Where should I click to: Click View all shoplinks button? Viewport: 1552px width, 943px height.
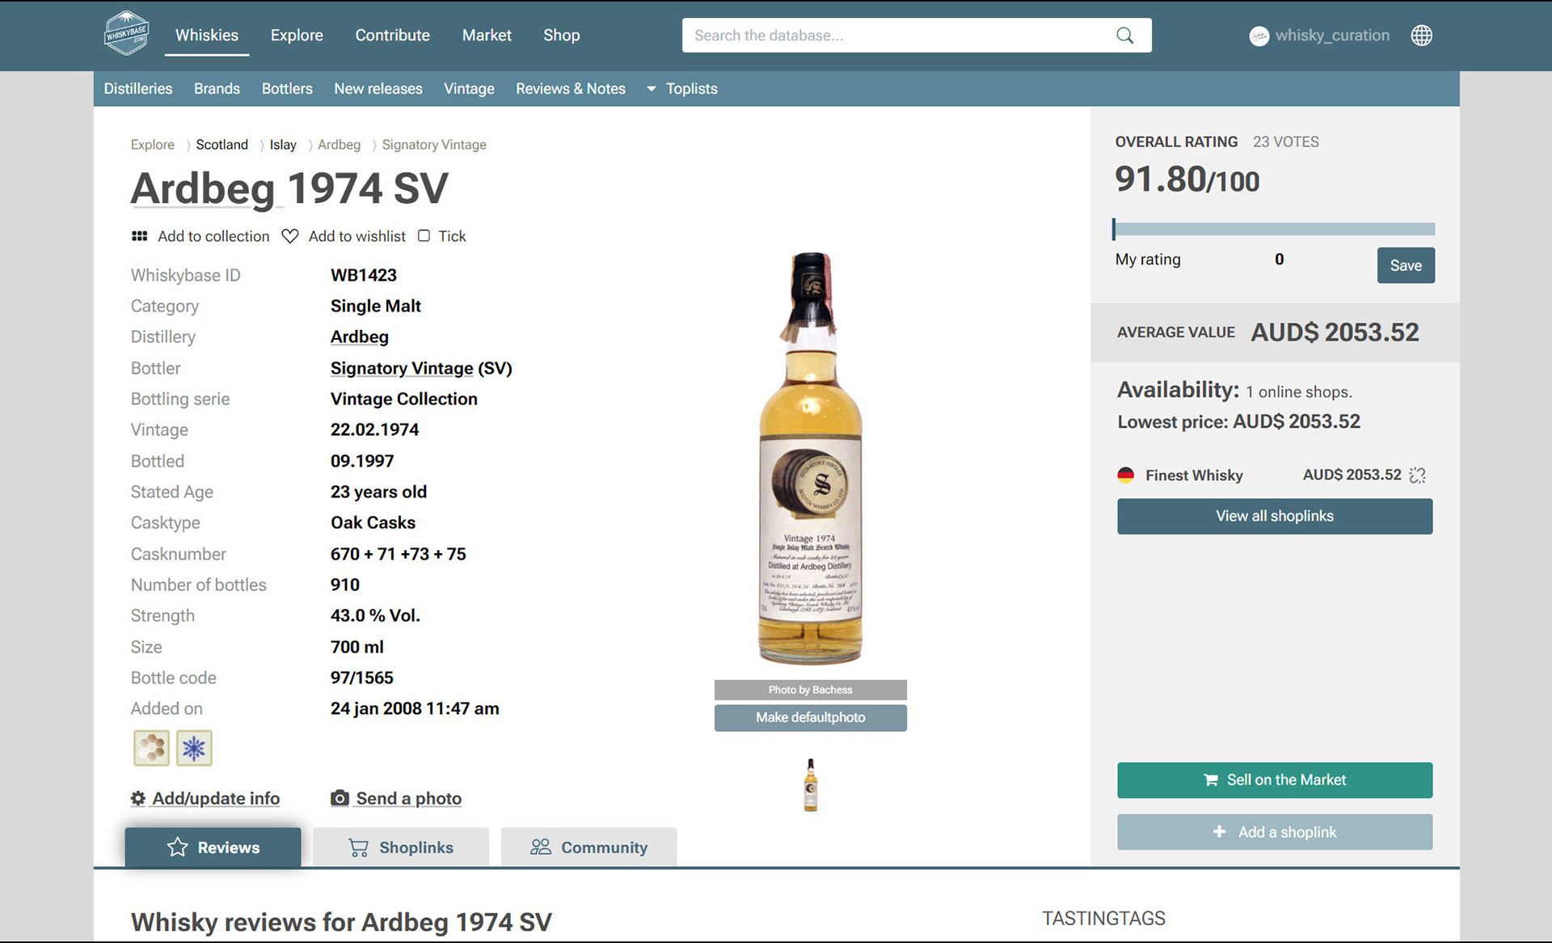coord(1274,516)
